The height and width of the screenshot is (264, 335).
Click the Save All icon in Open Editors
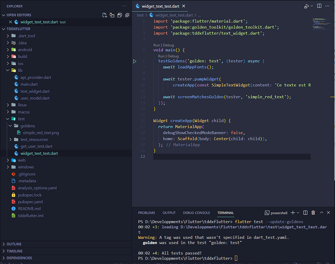coord(120,15)
